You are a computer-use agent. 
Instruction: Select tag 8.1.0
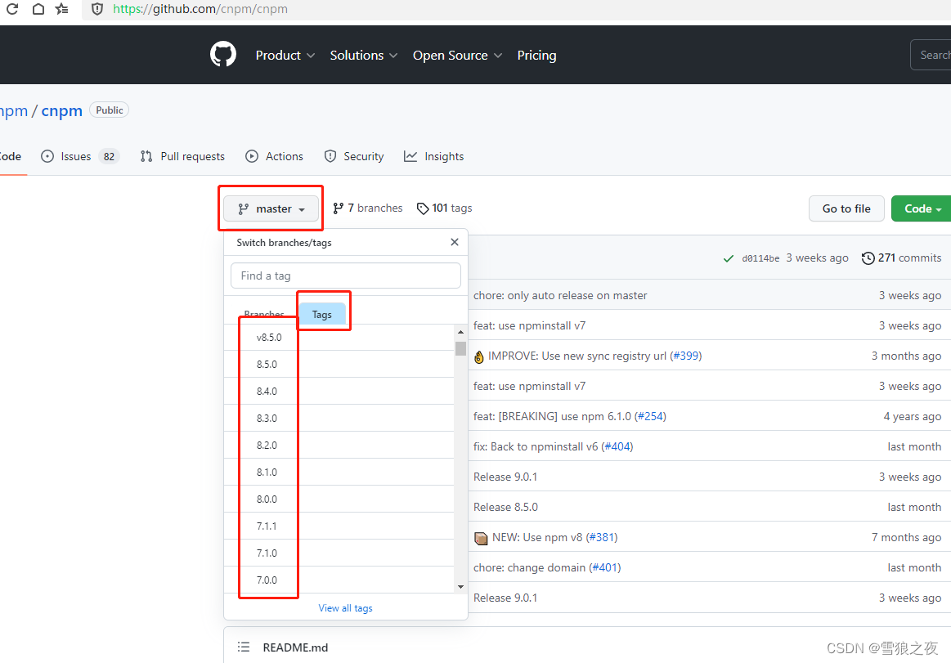339,472
